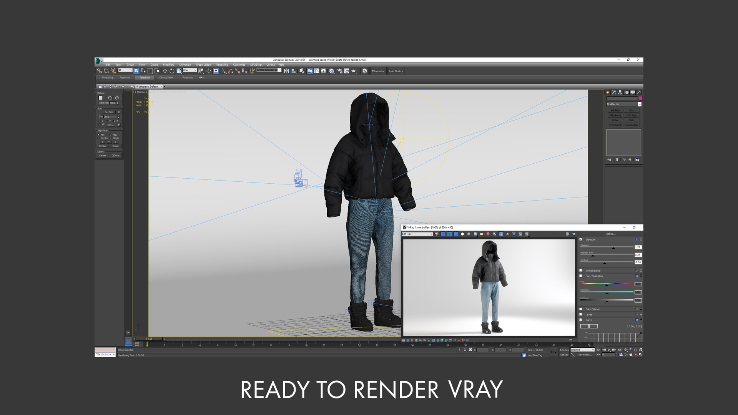Click the Set Key button
This screenshot has height=415, width=738.
click(x=564, y=355)
